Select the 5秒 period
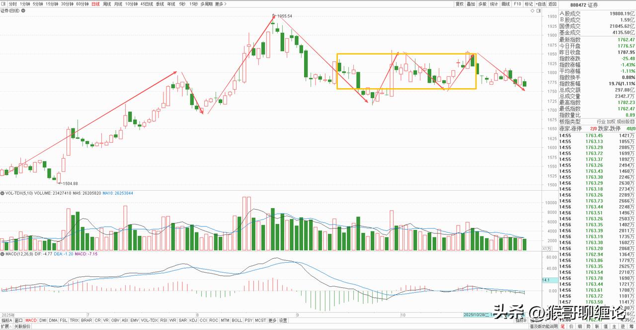The width and height of the screenshot is (636, 330). point(182,4)
